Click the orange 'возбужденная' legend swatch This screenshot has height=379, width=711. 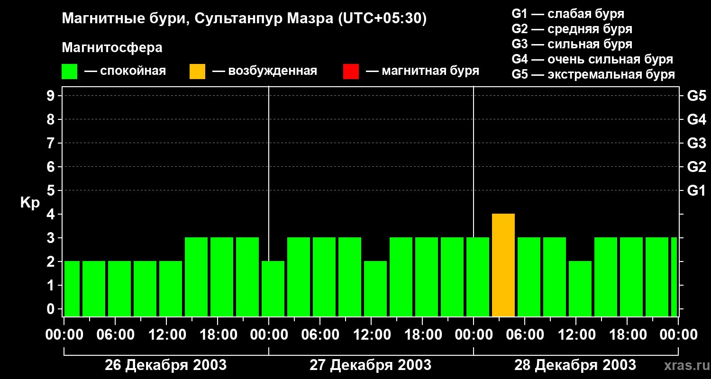197,71
